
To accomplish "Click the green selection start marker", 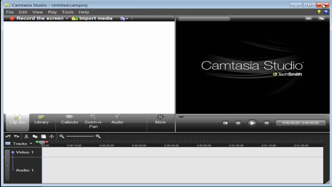I will pos(37,142).
